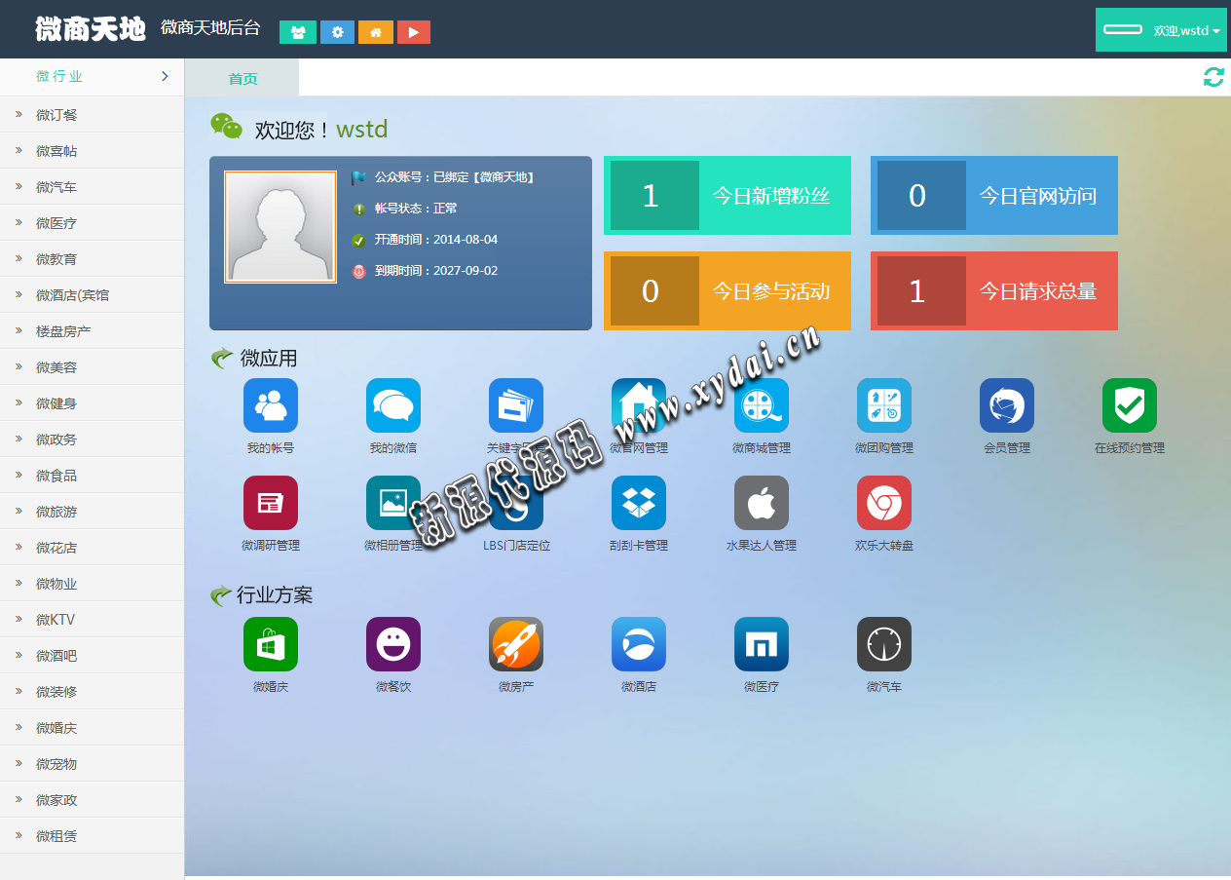Open the 微餐饮 industry solution icon
Viewport: 1231px width, 880px height.
393,644
